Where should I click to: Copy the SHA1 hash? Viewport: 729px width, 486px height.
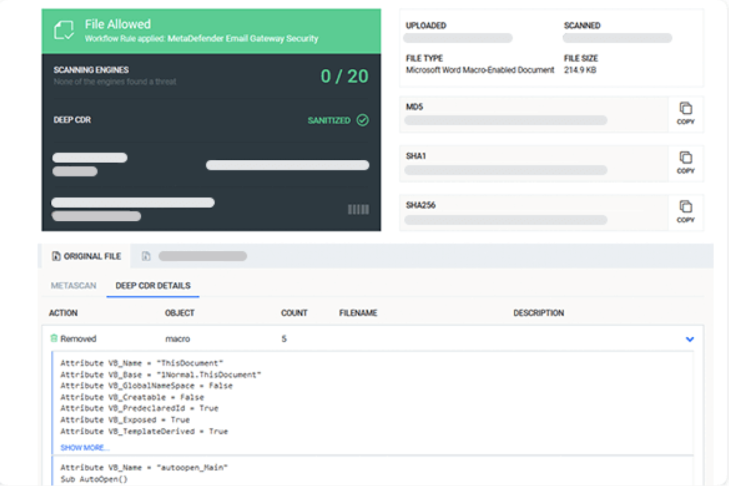click(x=685, y=163)
